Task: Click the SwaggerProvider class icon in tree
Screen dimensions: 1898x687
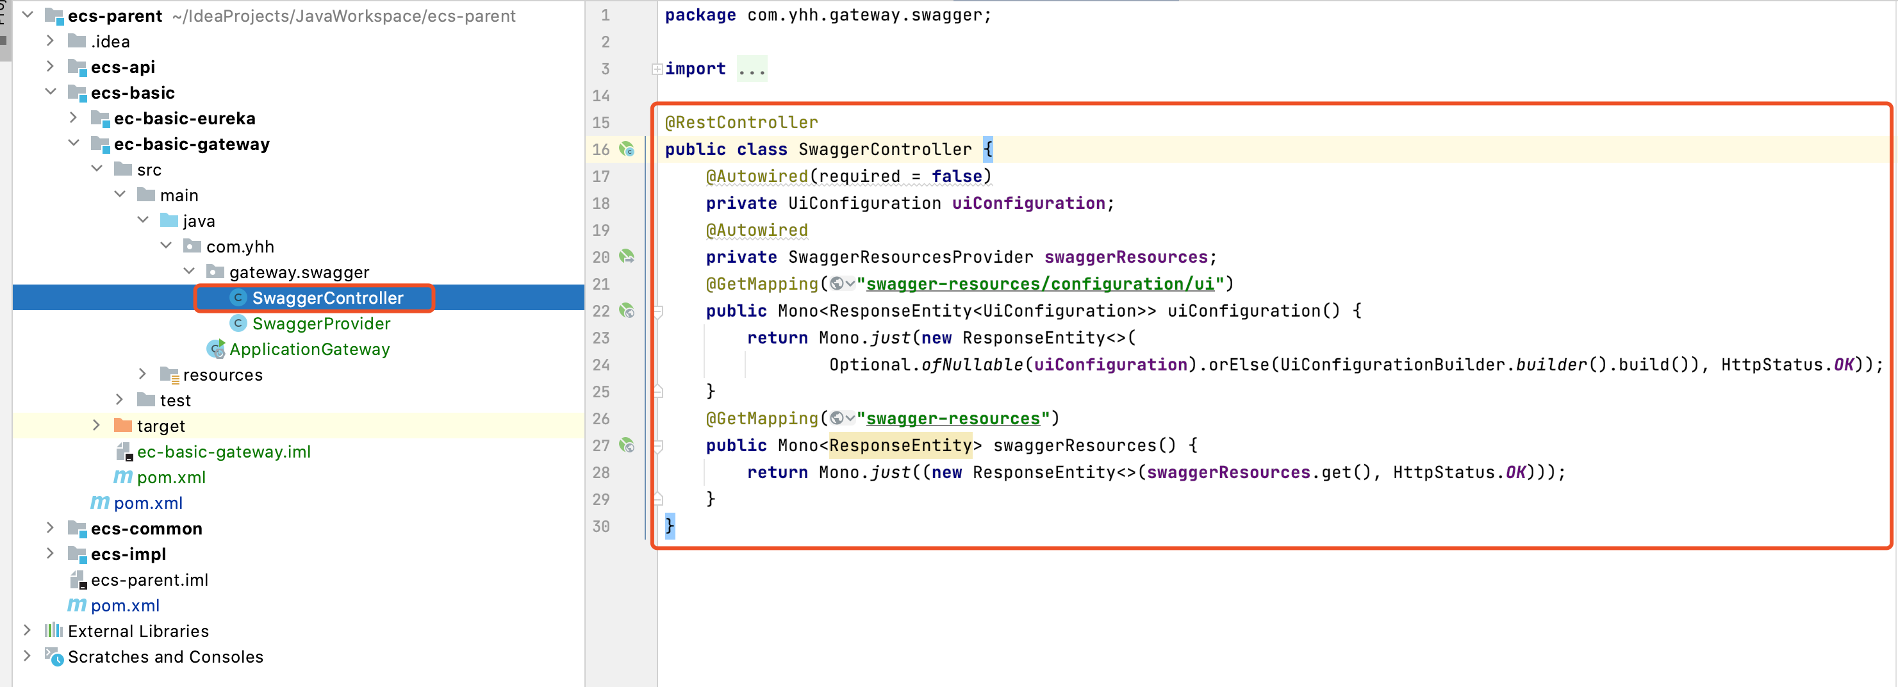Action: [x=238, y=324]
